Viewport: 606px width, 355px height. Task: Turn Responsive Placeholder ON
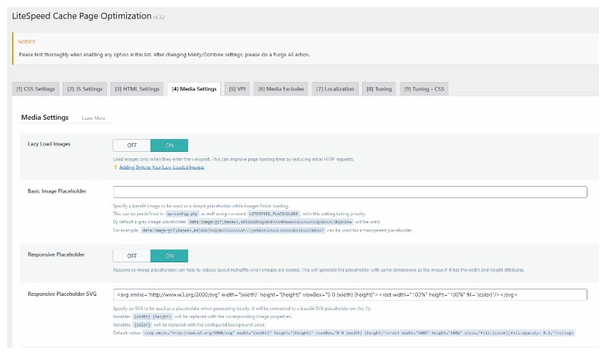[169, 256]
